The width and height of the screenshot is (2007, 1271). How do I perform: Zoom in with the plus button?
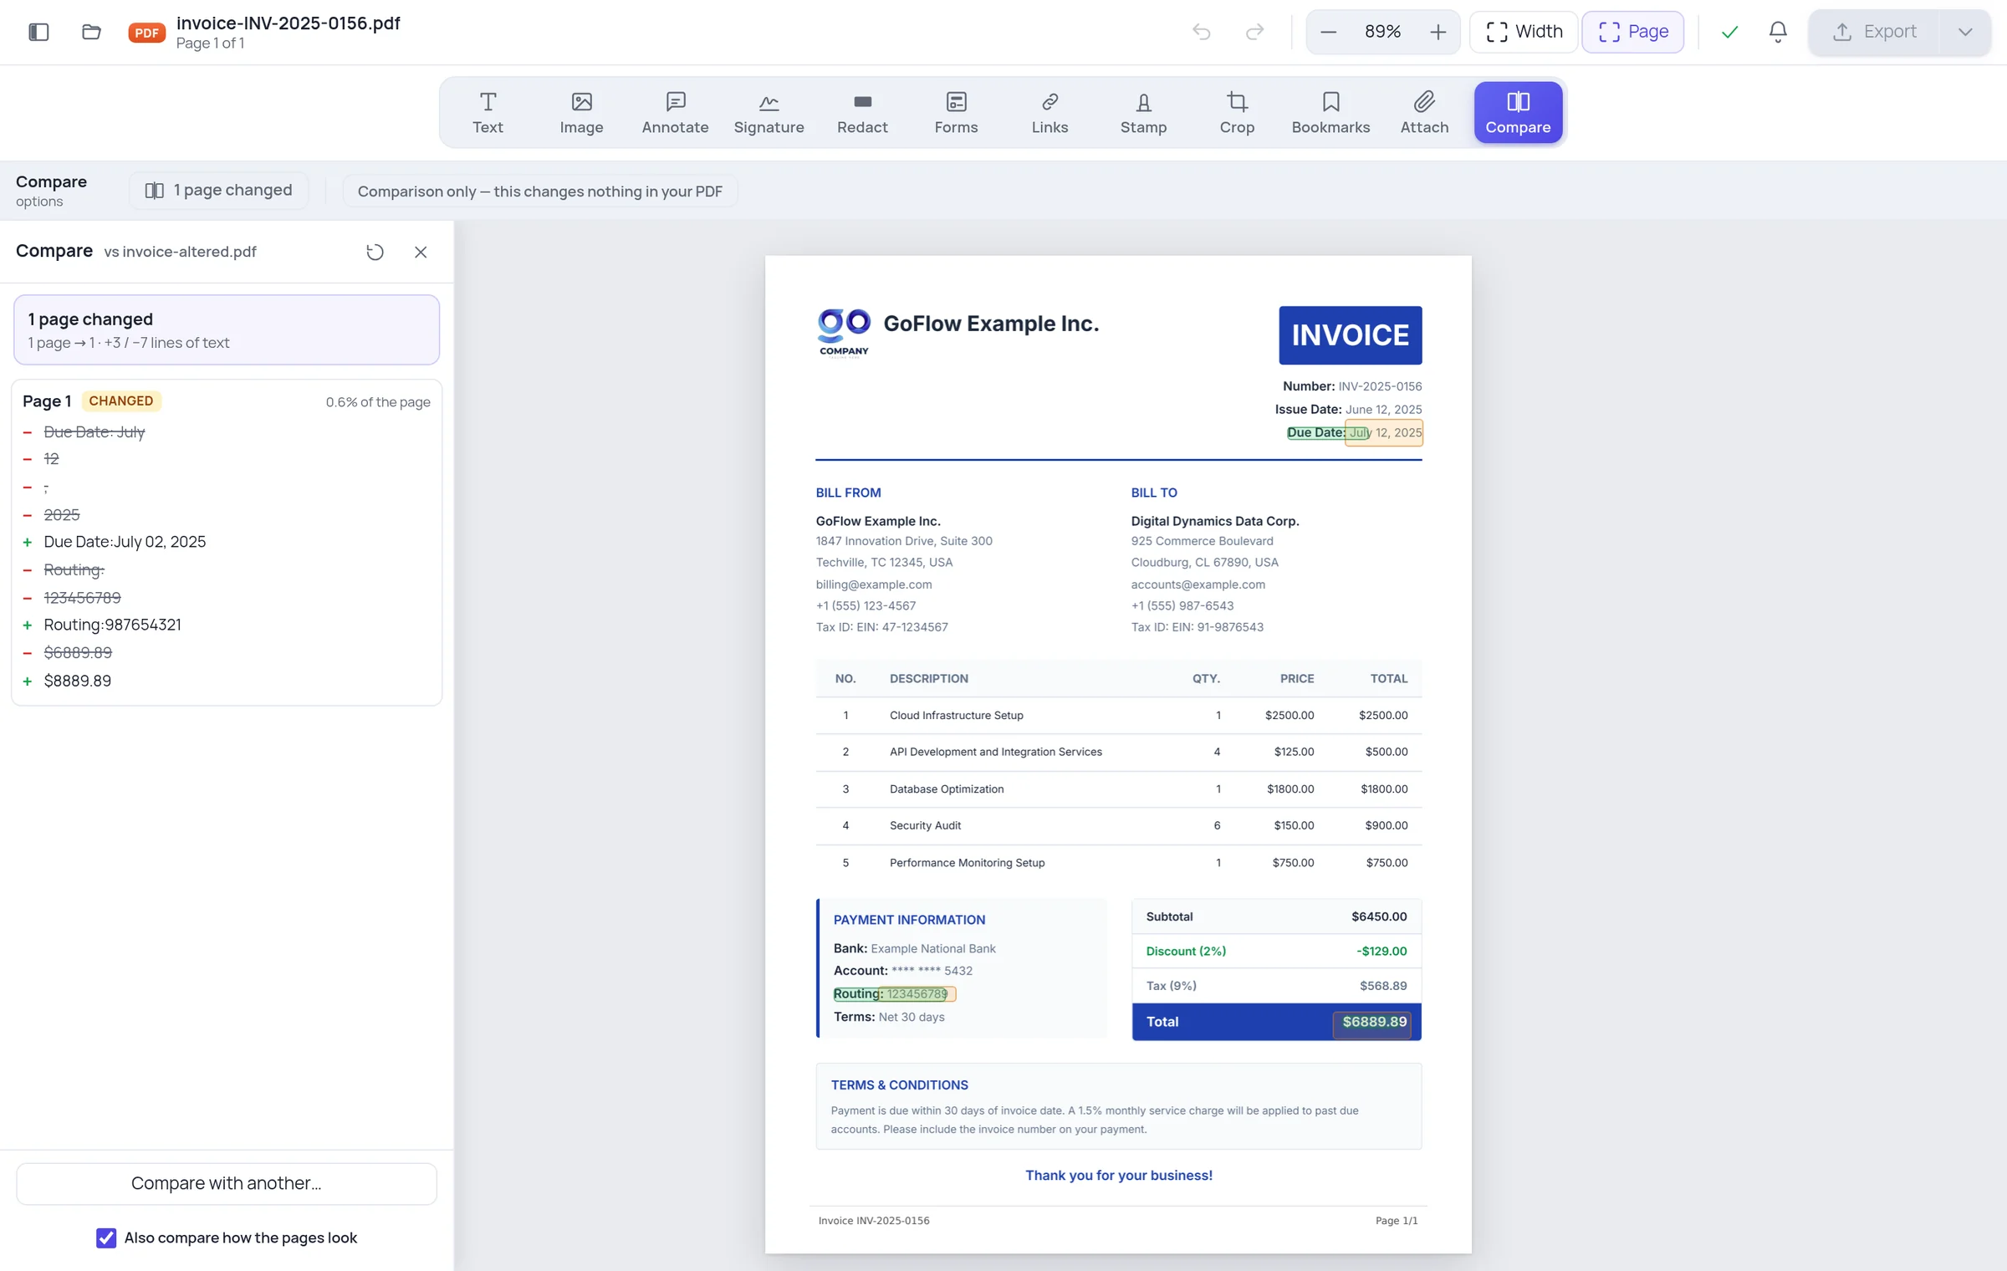1438,32
